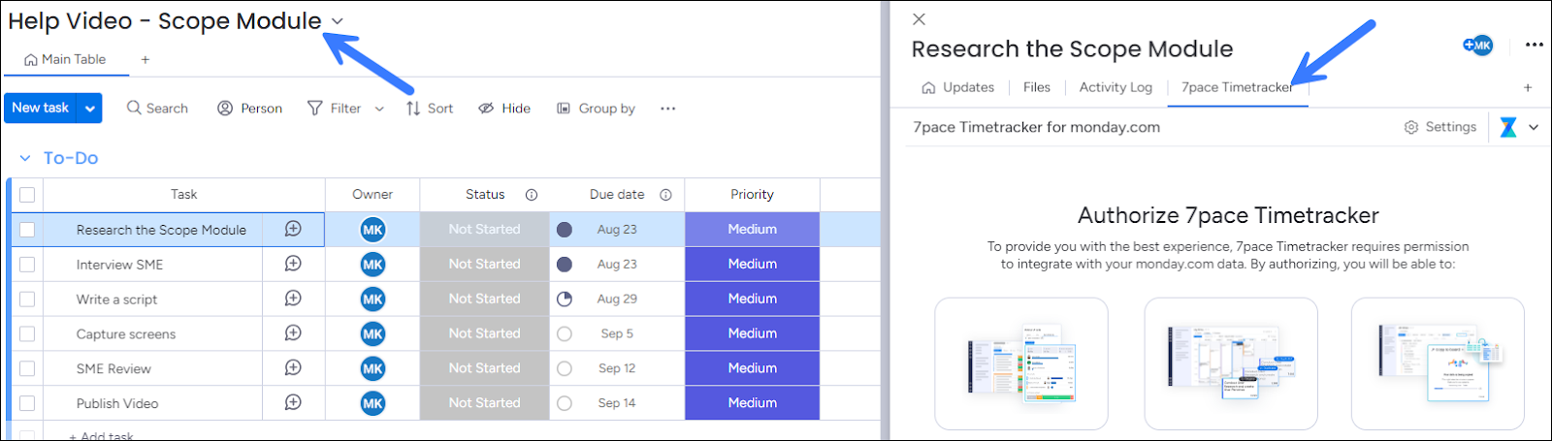Open the Filter dropdown chevron
The width and height of the screenshot is (1552, 441).
(379, 109)
